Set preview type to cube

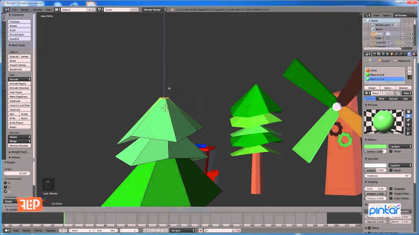tap(408, 120)
